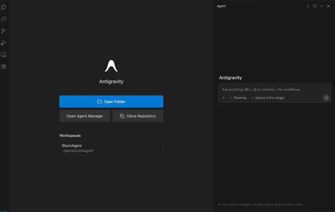Open the Search view in activity bar

(4, 19)
